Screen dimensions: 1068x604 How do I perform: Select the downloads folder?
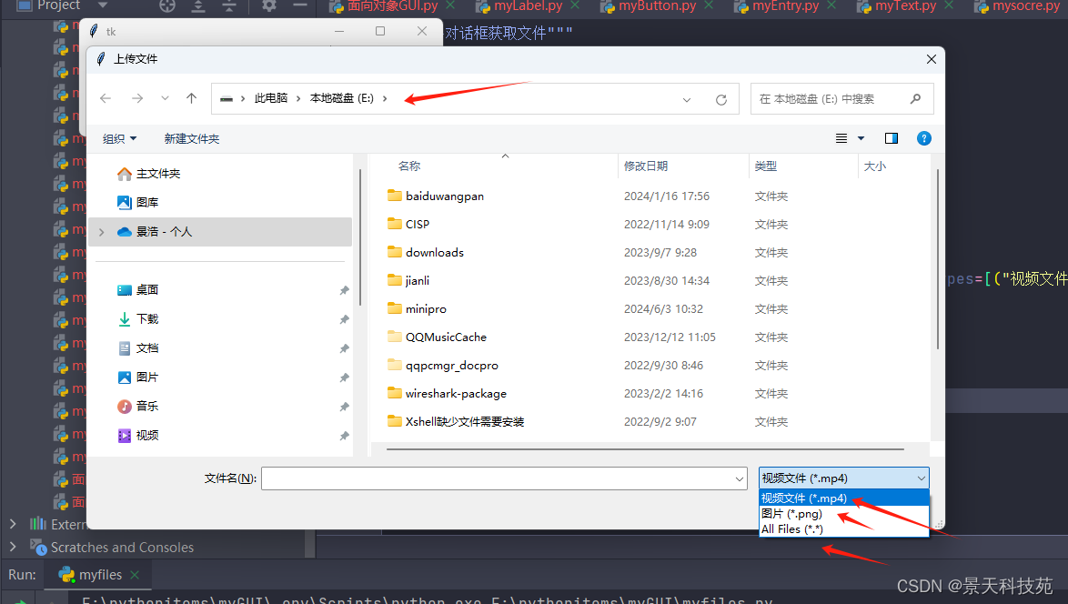pyautogui.click(x=435, y=253)
